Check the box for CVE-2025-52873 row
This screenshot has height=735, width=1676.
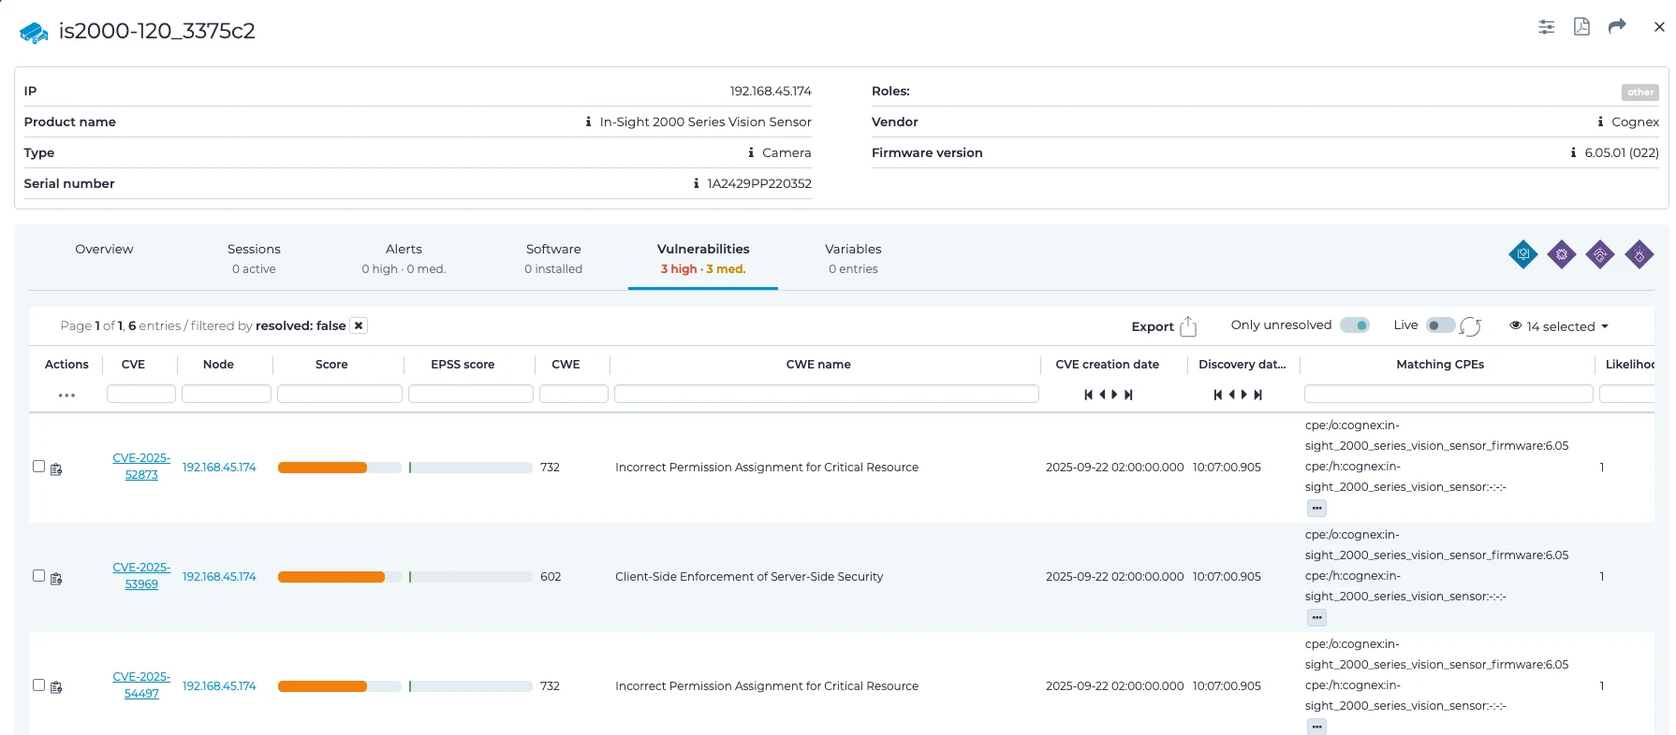(x=38, y=466)
